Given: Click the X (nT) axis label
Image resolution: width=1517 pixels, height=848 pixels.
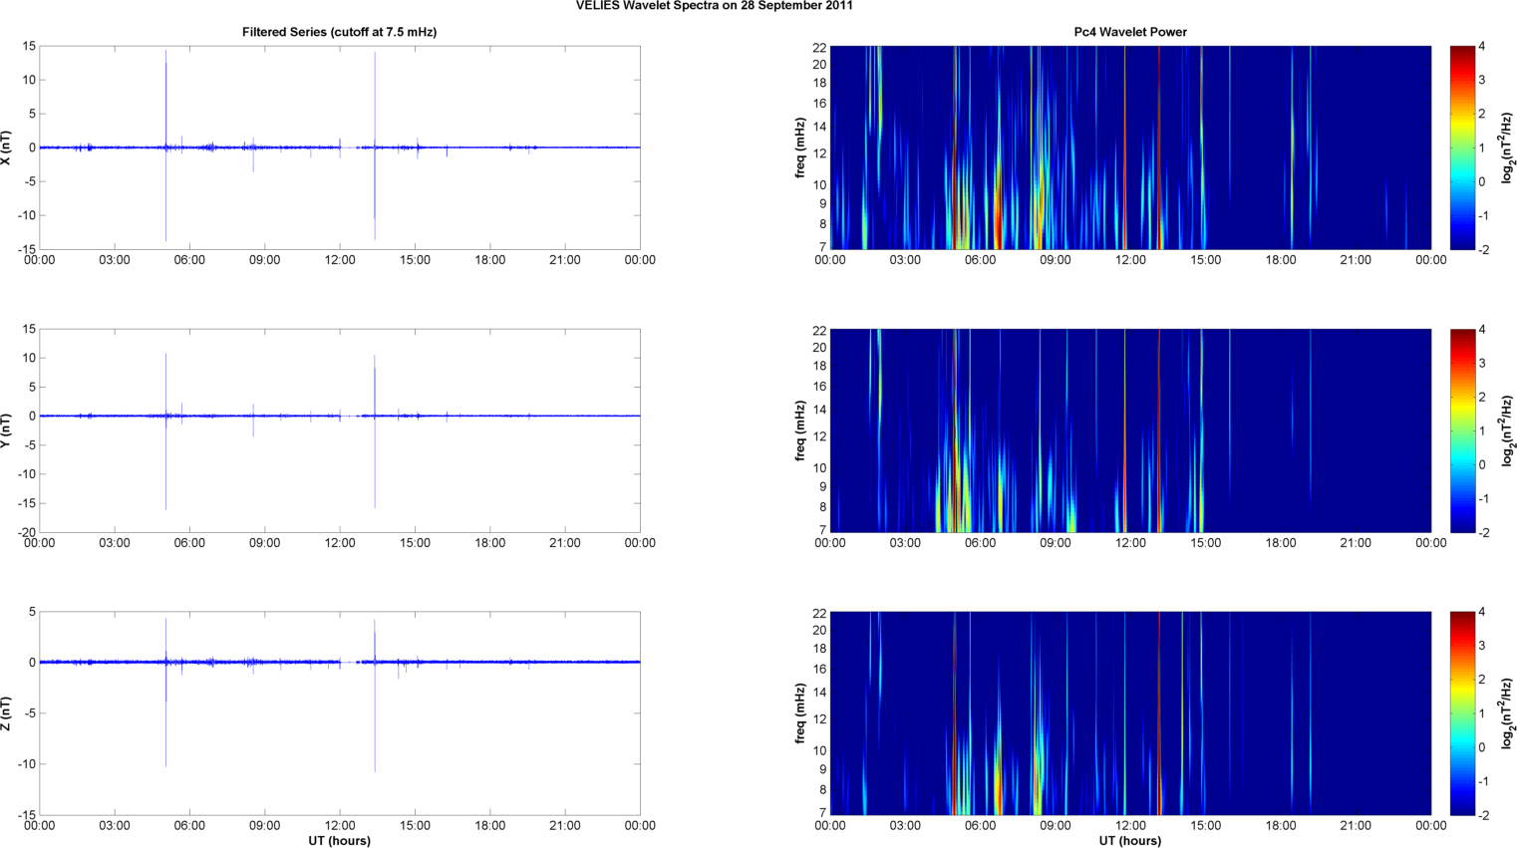Looking at the screenshot, I should 6,147.
